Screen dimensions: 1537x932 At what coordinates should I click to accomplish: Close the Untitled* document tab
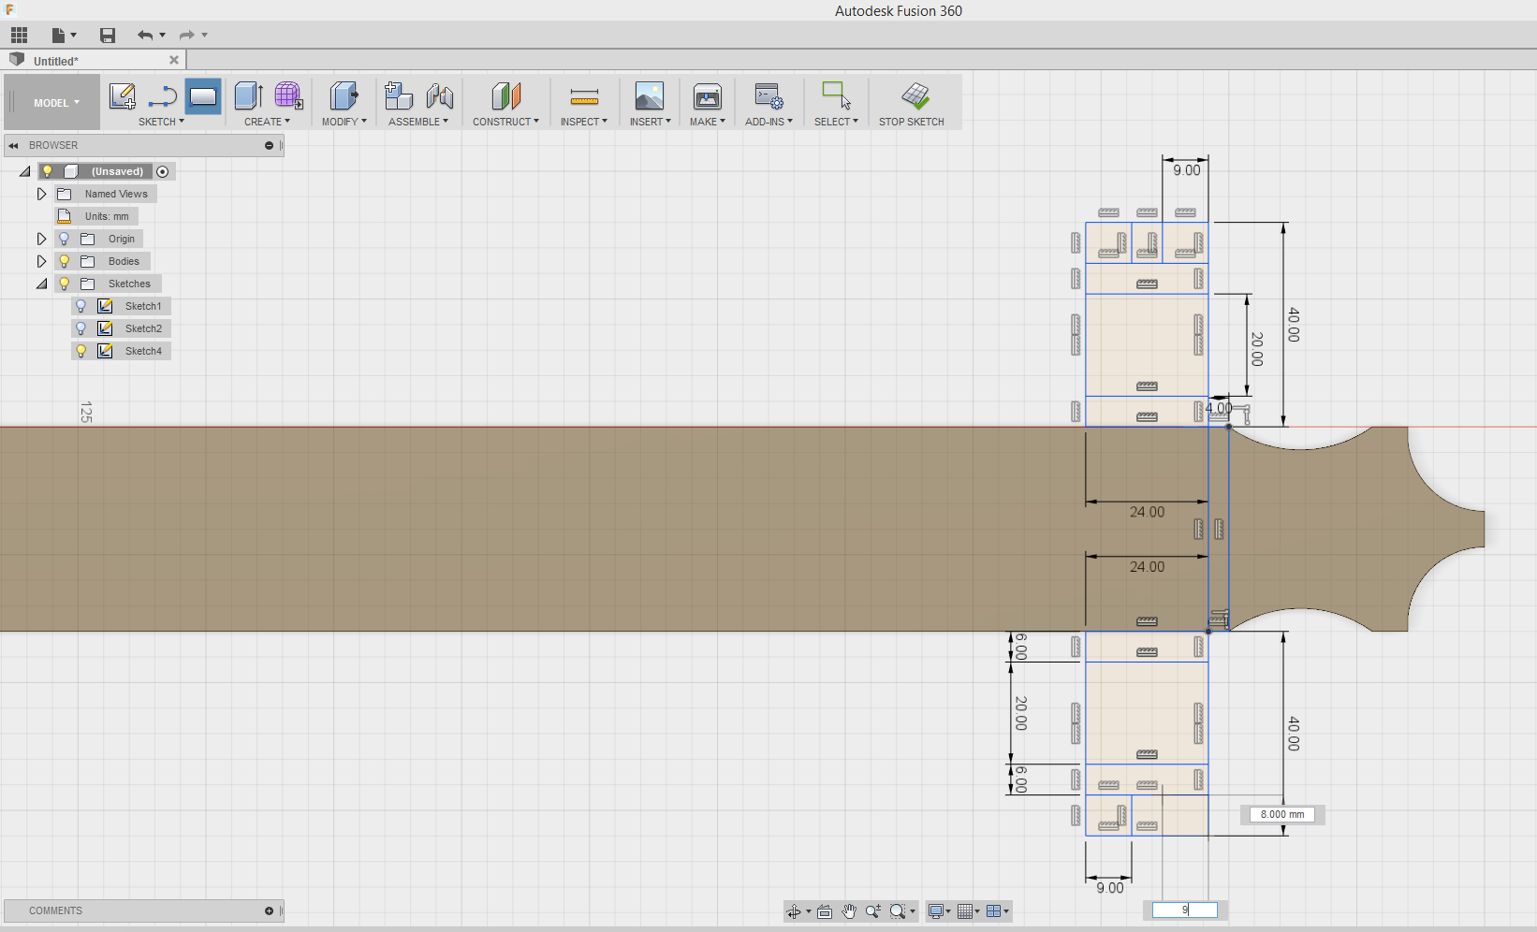(x=173, y=60)
